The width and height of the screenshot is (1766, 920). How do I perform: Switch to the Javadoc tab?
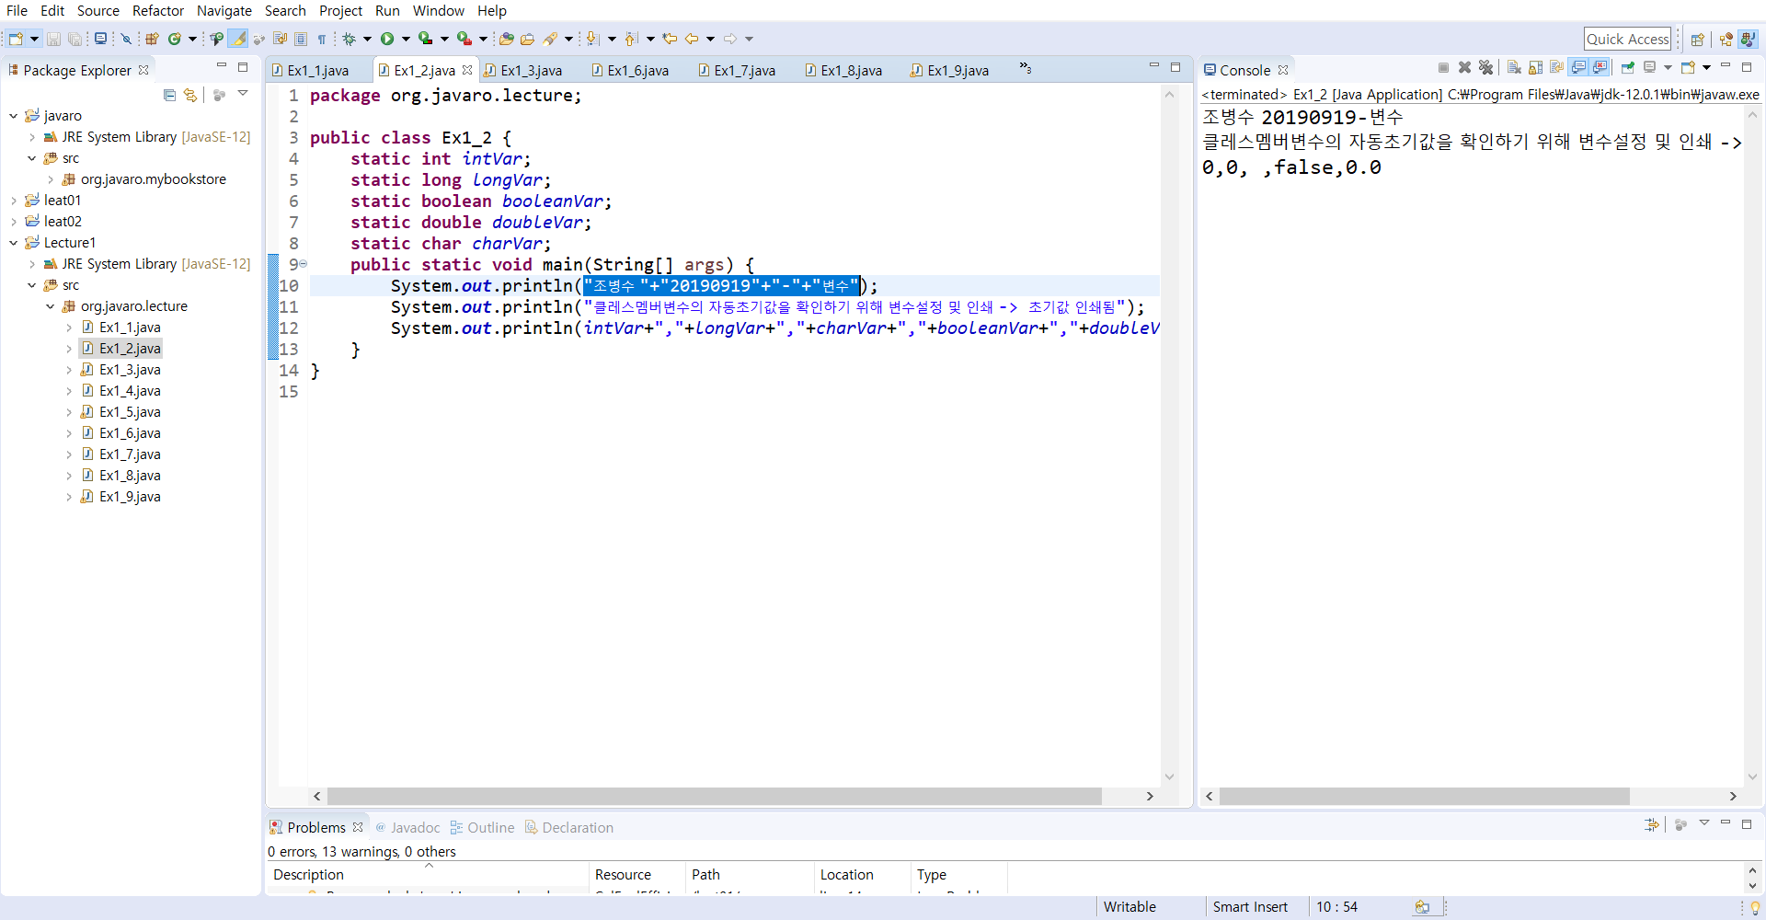pyautogui.click(x=407, y=828)
